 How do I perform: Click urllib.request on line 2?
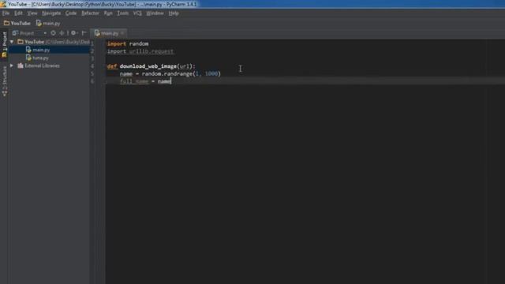click(x=151, y=51)
